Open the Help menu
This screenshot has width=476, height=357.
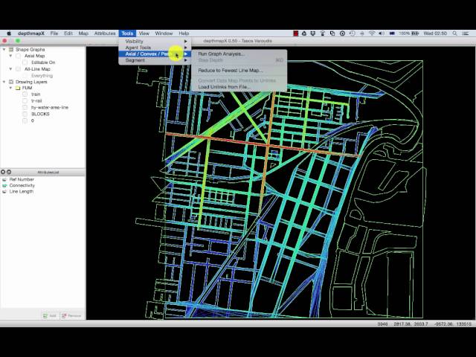(184, 33)
